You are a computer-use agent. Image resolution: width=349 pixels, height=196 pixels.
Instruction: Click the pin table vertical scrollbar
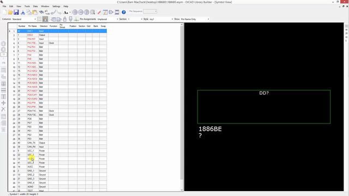[x=182, y=107]
